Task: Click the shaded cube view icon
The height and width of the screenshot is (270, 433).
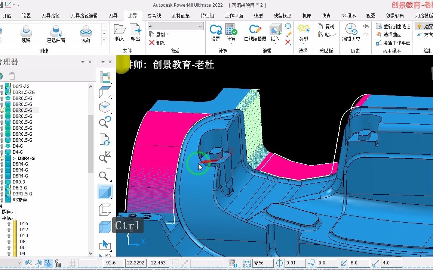Action: pos(105,192)
